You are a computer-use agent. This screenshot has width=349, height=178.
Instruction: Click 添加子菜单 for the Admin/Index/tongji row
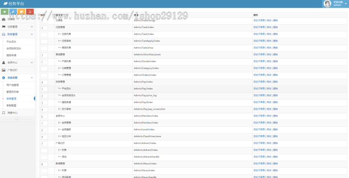pyautogui.click(x=259, y=20)
